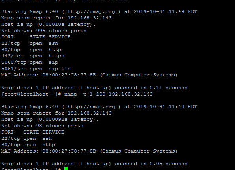The height and width of the screenshot is (170, 235).
Task: Click the 80/tcp open http line in first scan
Action: (31, 50)
